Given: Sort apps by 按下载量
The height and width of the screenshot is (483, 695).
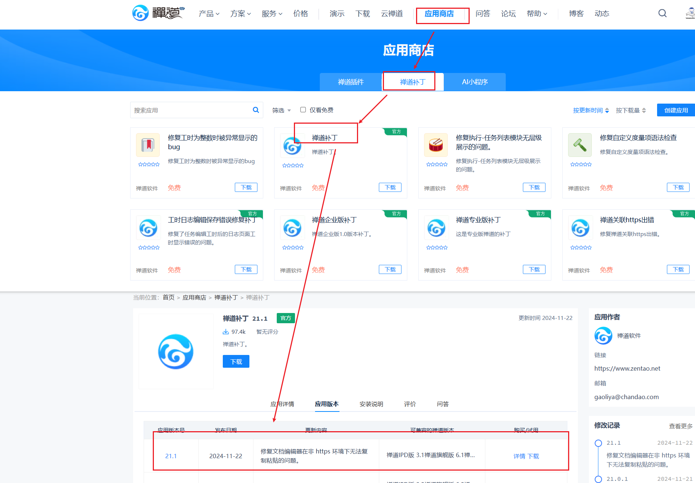Looking at the screenshot, I should point(631,110).
